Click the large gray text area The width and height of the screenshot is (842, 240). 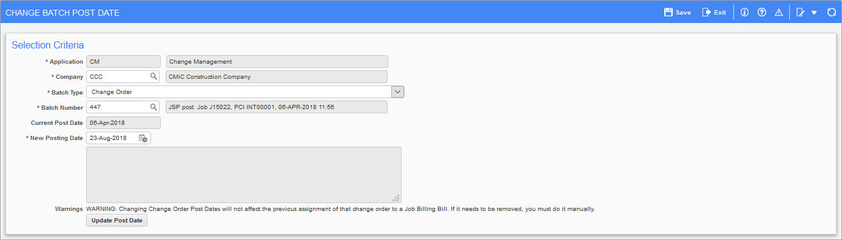point(244,175)
